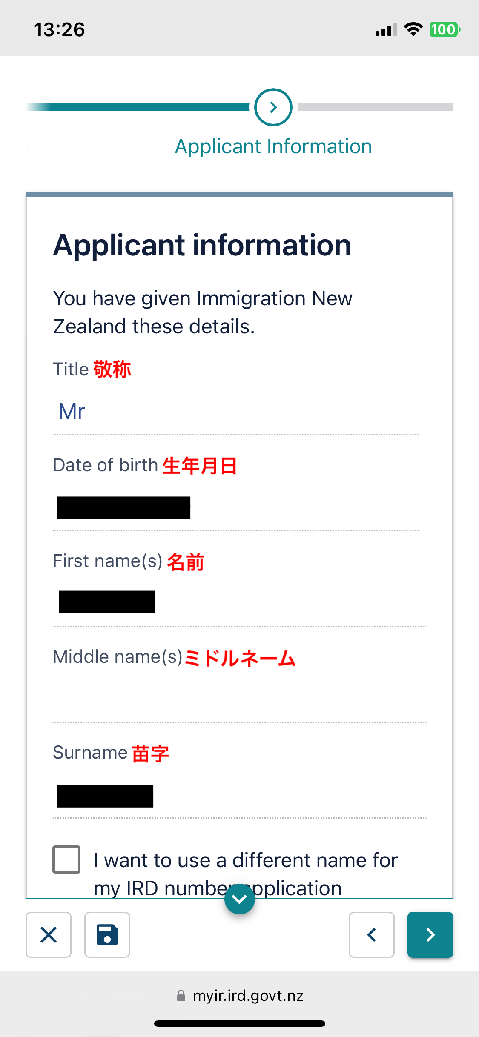This screenshot has height=1037, width=479.
Task: Click the padlock icon beside myir.ird.govt.nz
Action: tap(181, 996)
